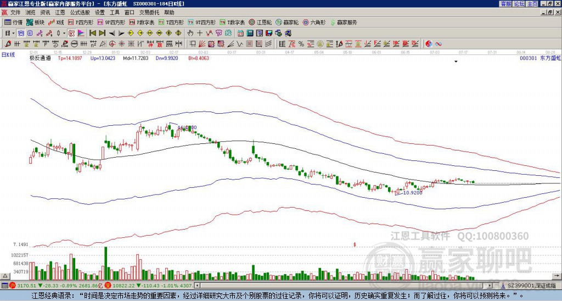The image size is (562, 301).
Task: Open the 交易委托 menu
Action: click(149, 13)
